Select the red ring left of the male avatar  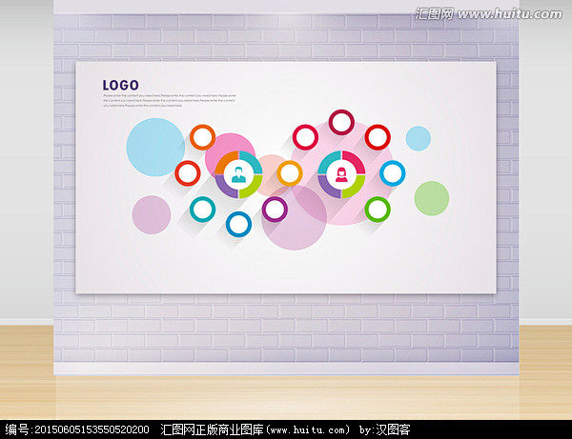[188, 173]
